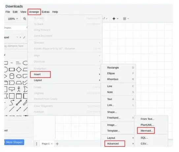Pick the diamond rhombus shape

coord(19,70)
